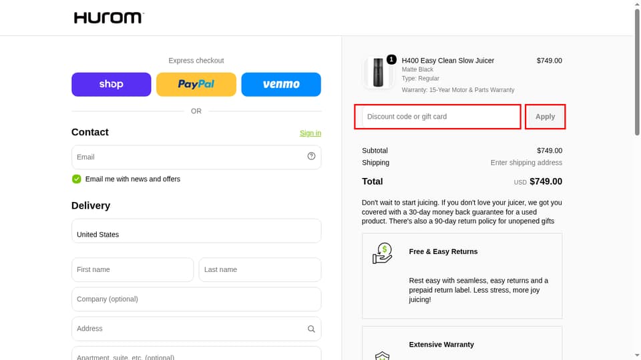641x360 pixels.
Task: Apply the discount code
Action: point(546,117)
